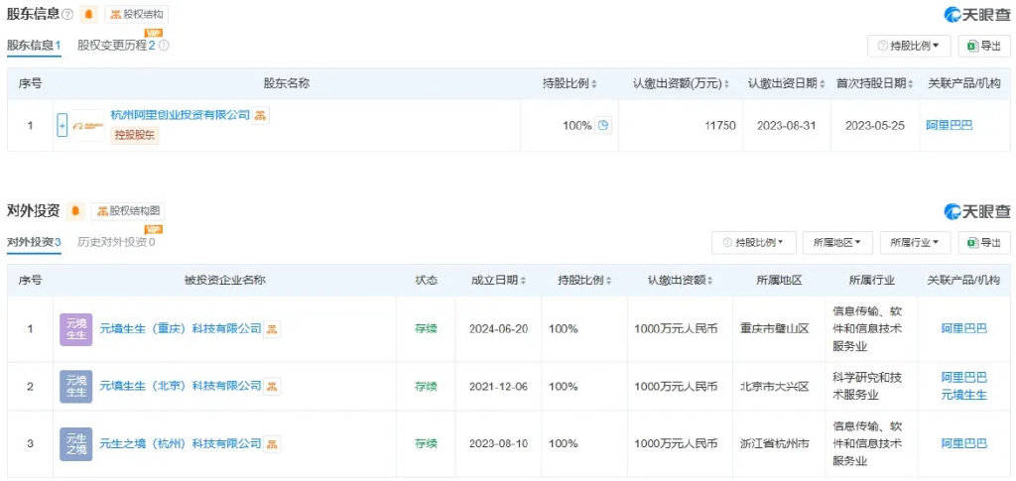Screen dimensions: 1016x481
Task: Click pie chart icon next to 100% shareholding
Action: pyautogui.click(x=603, y=126)
